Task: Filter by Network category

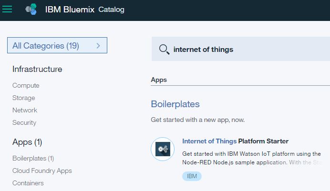Action: tap(25, 110)
